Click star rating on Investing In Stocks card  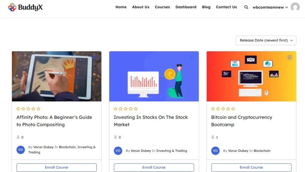(126, 109)
